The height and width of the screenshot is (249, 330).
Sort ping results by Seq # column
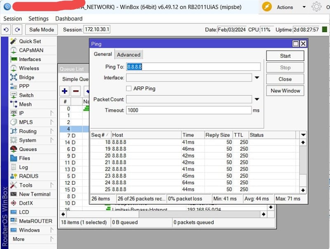pos(100,135)
